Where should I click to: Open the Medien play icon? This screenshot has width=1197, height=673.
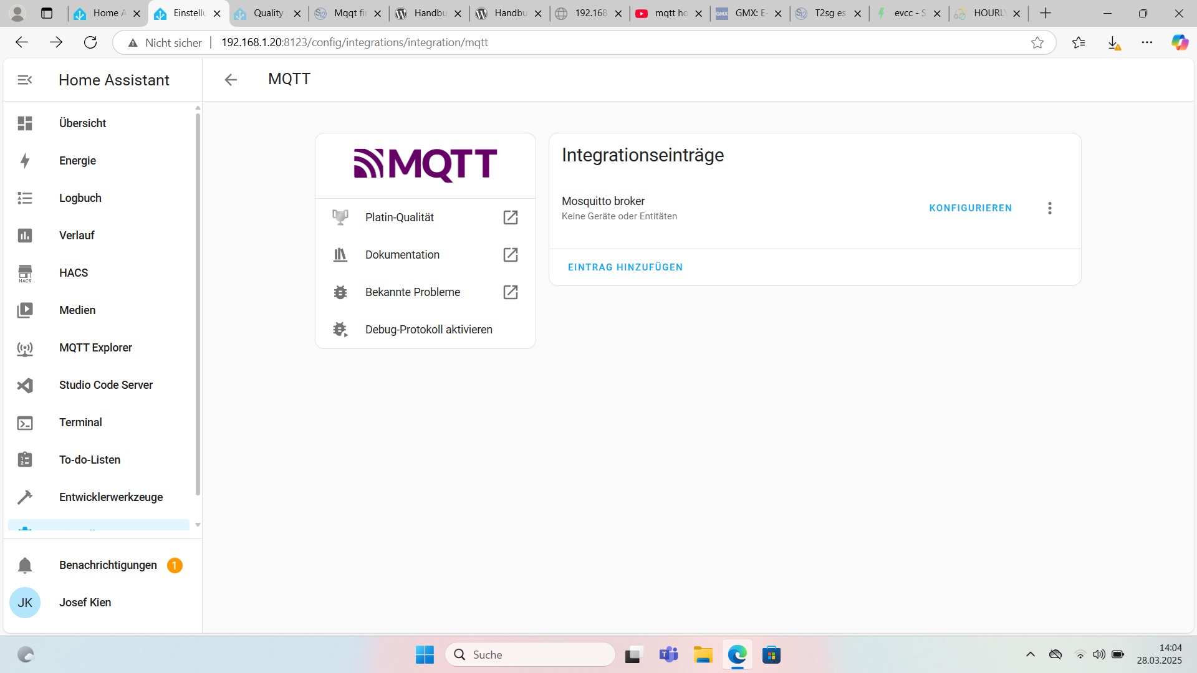point(25,310)
